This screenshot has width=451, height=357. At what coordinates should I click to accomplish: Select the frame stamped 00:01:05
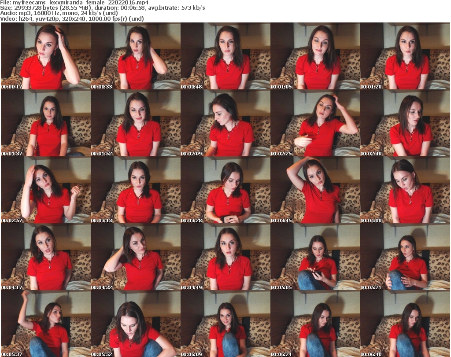[x=315, y=56]
